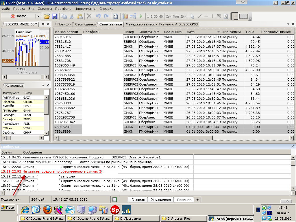Screen dimensions: 296x222
Task: Toggle the Дни timeframe unit
Action: [184, 16]
